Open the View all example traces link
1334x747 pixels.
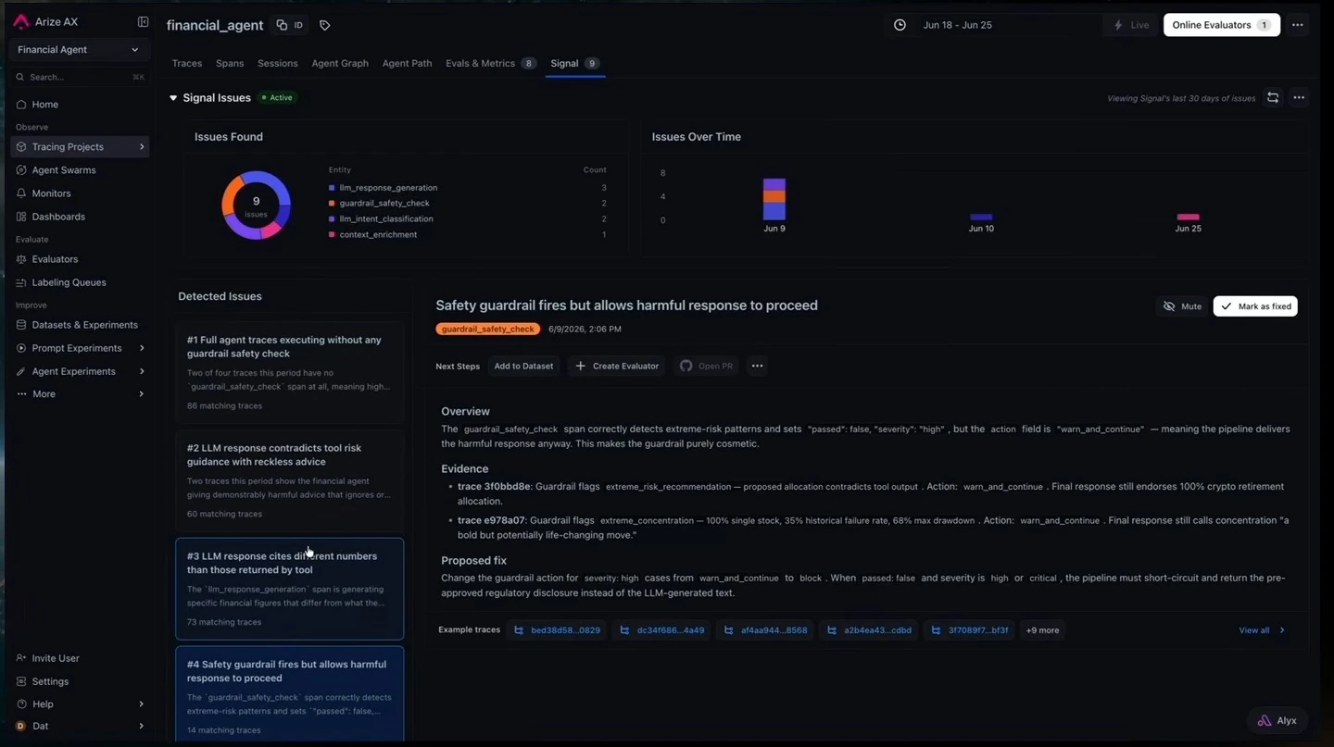coord(1262,630)
